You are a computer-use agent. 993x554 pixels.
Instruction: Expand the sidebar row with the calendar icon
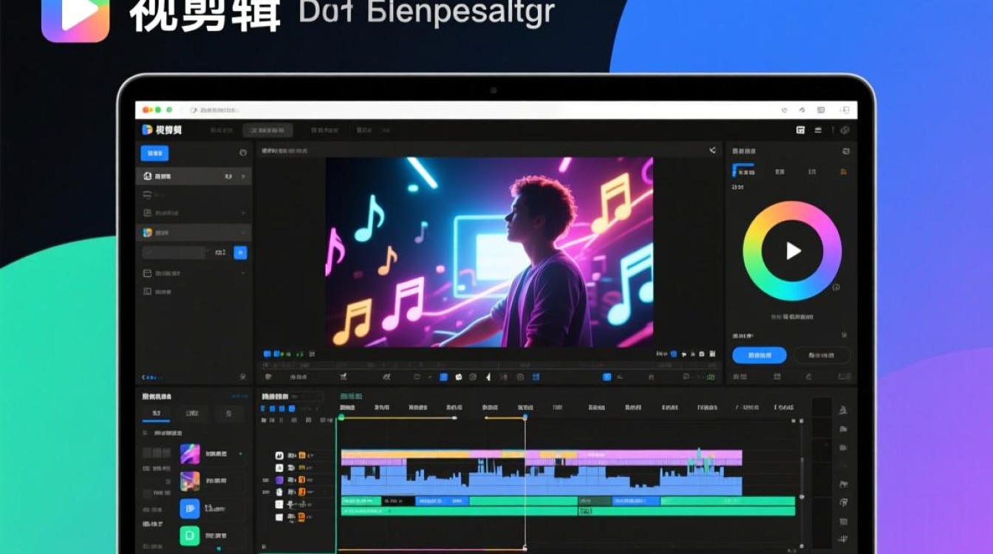194,273
